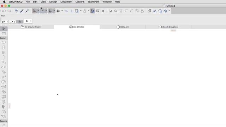This screenshot has width=226, height=127.
Task: Expand Trace options dropdown arrow
Action: point(81,11)
